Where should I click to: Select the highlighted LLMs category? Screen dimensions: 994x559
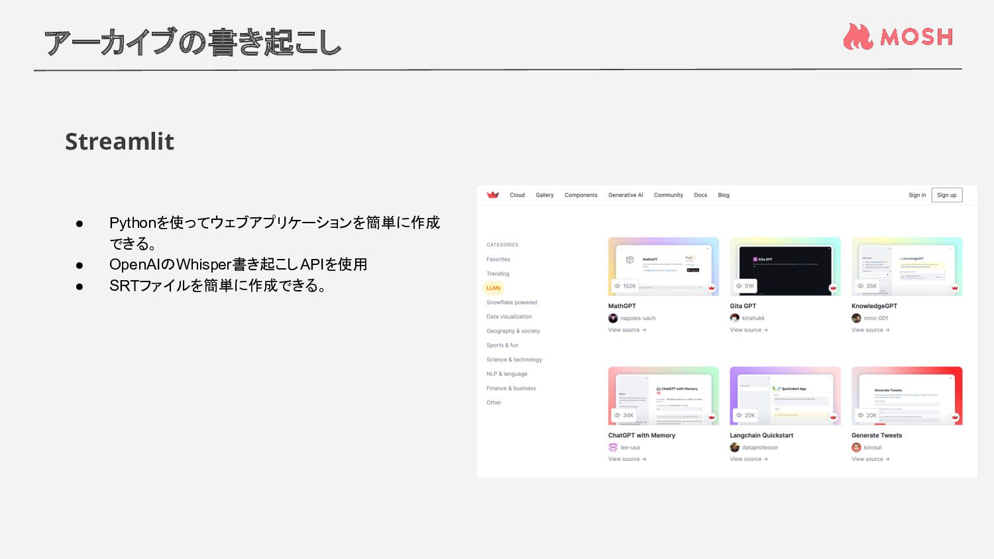494,288
